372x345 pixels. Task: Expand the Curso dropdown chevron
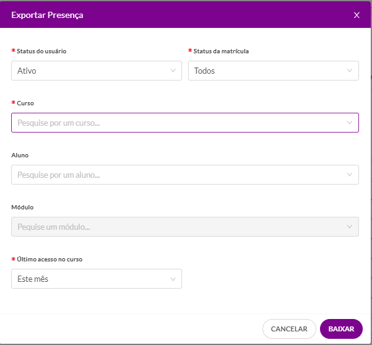(x=349, y=123)
